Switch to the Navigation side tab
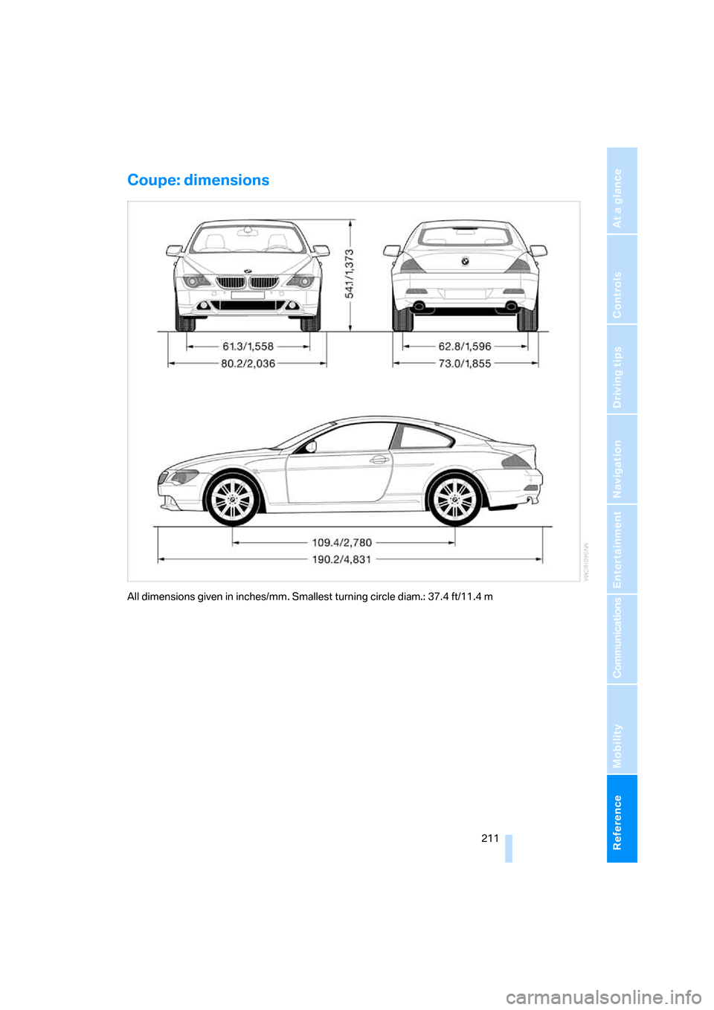The width and height of the screenshot is (714, 1010). click(x=622, y=460)
